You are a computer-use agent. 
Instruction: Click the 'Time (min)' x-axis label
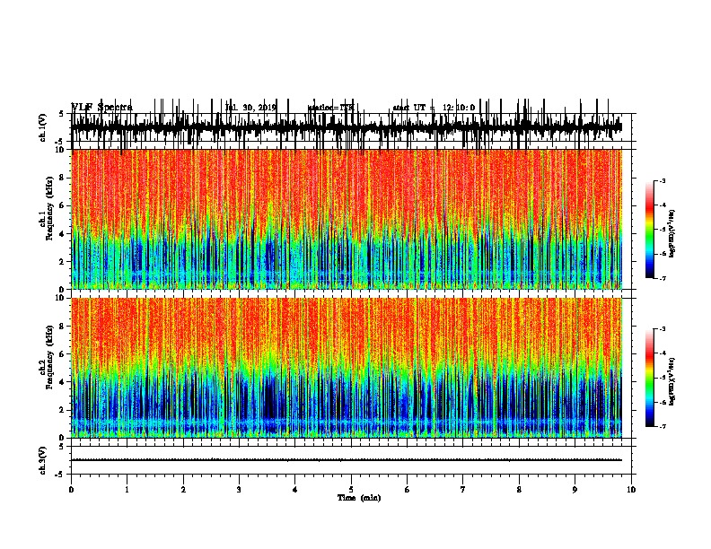359,498
